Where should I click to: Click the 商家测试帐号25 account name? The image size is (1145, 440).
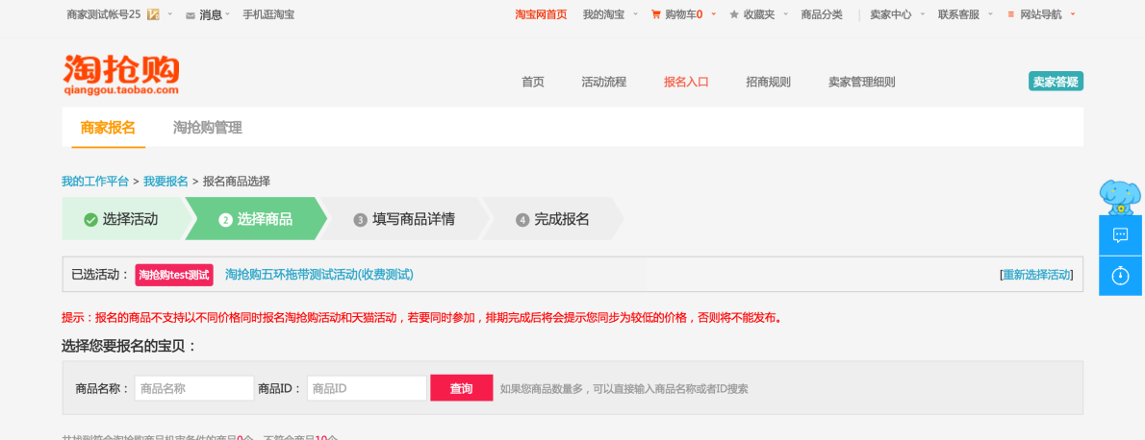tap(103, 13)
